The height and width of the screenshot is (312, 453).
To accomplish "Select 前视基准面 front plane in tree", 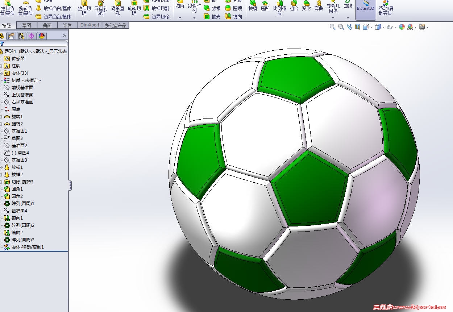I will (19, 87).
